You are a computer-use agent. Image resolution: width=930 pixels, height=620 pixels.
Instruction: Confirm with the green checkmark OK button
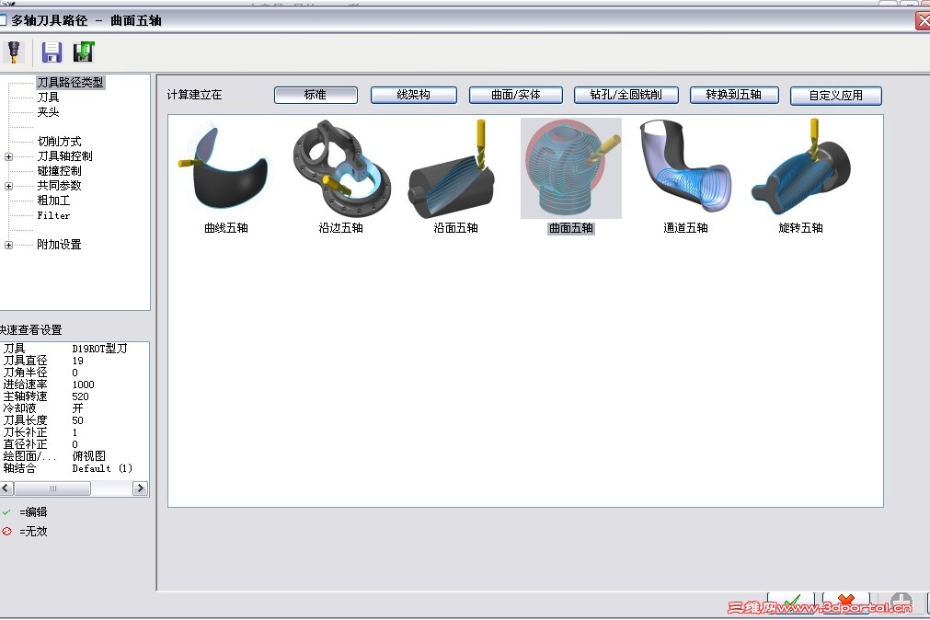click(x=790, y=603)
